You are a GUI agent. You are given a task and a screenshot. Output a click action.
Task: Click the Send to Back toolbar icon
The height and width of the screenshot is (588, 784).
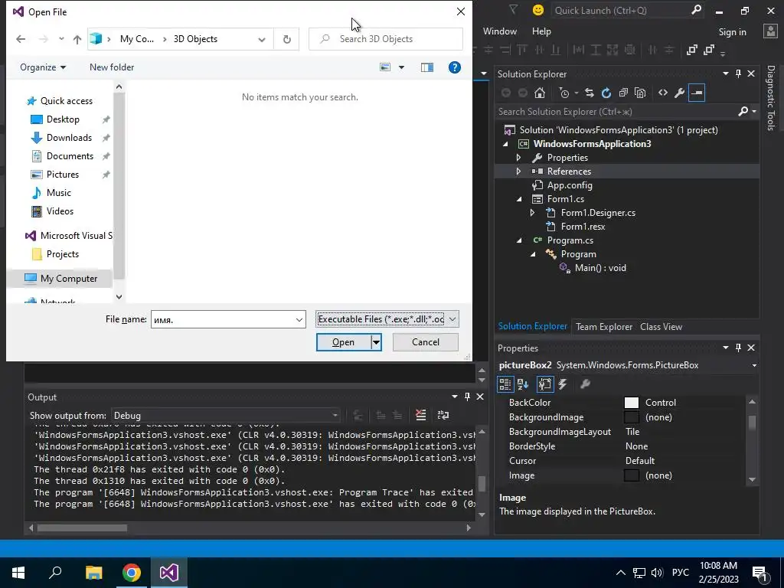708,50
